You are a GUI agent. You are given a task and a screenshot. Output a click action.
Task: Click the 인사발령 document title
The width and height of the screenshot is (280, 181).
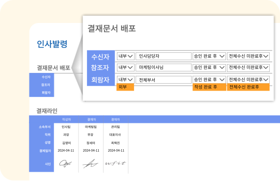[x=52, y=44]
